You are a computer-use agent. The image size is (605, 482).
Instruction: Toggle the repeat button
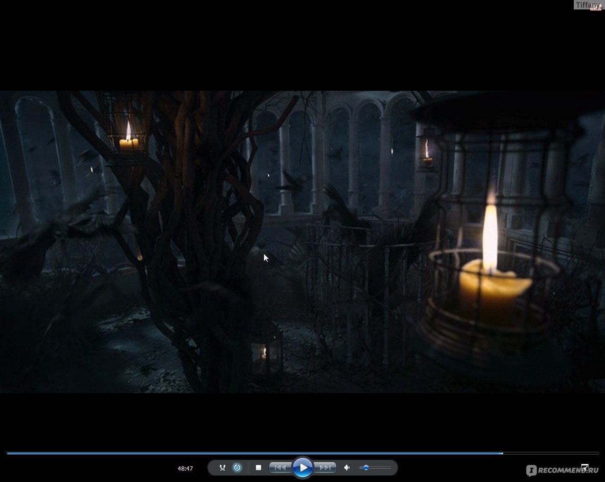click(x=237, y=468)
